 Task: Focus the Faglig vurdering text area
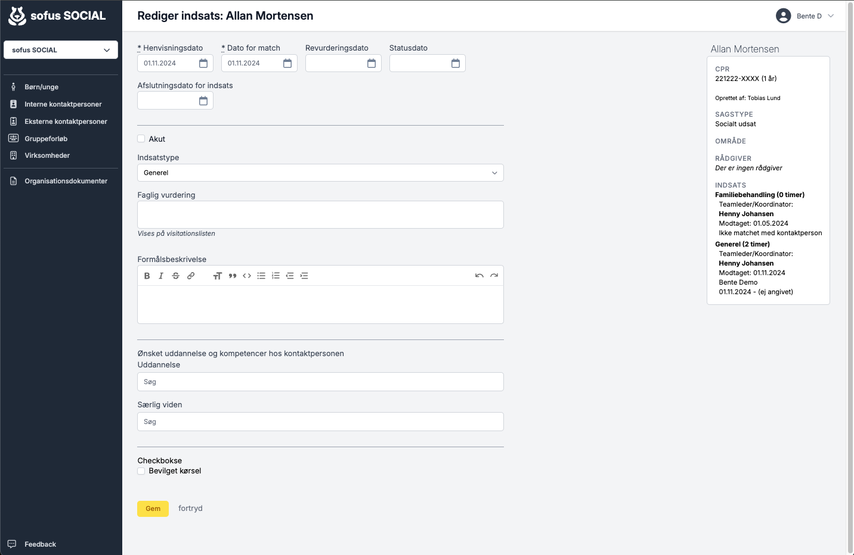pos(320,215)
